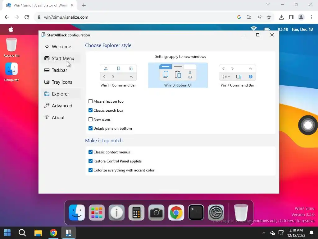Launch Chrome from the dock

(x=176, y=213)
